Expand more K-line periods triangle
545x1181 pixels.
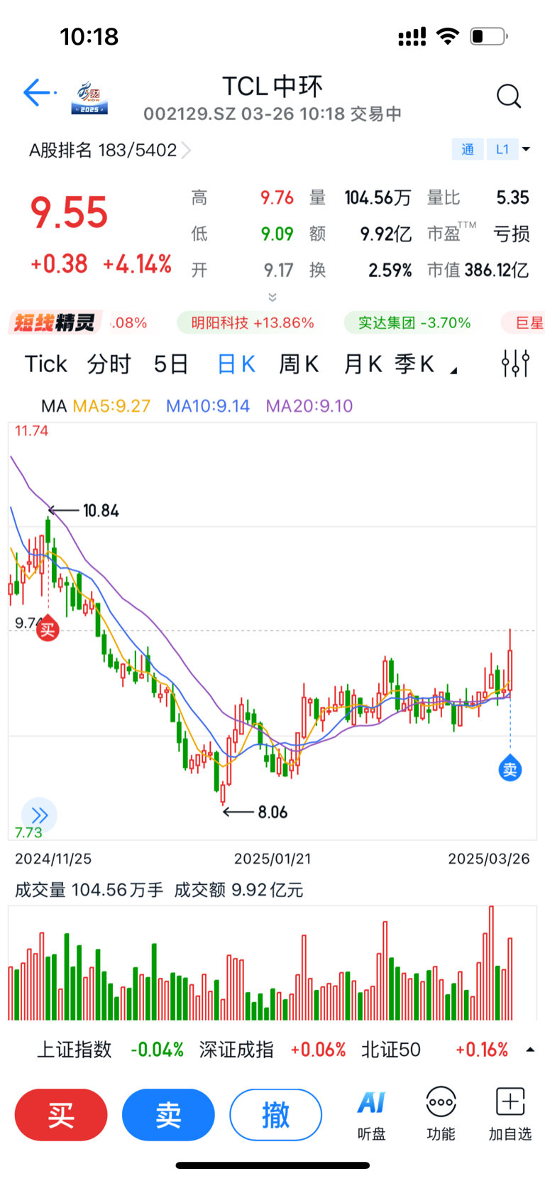click(454, 370)
